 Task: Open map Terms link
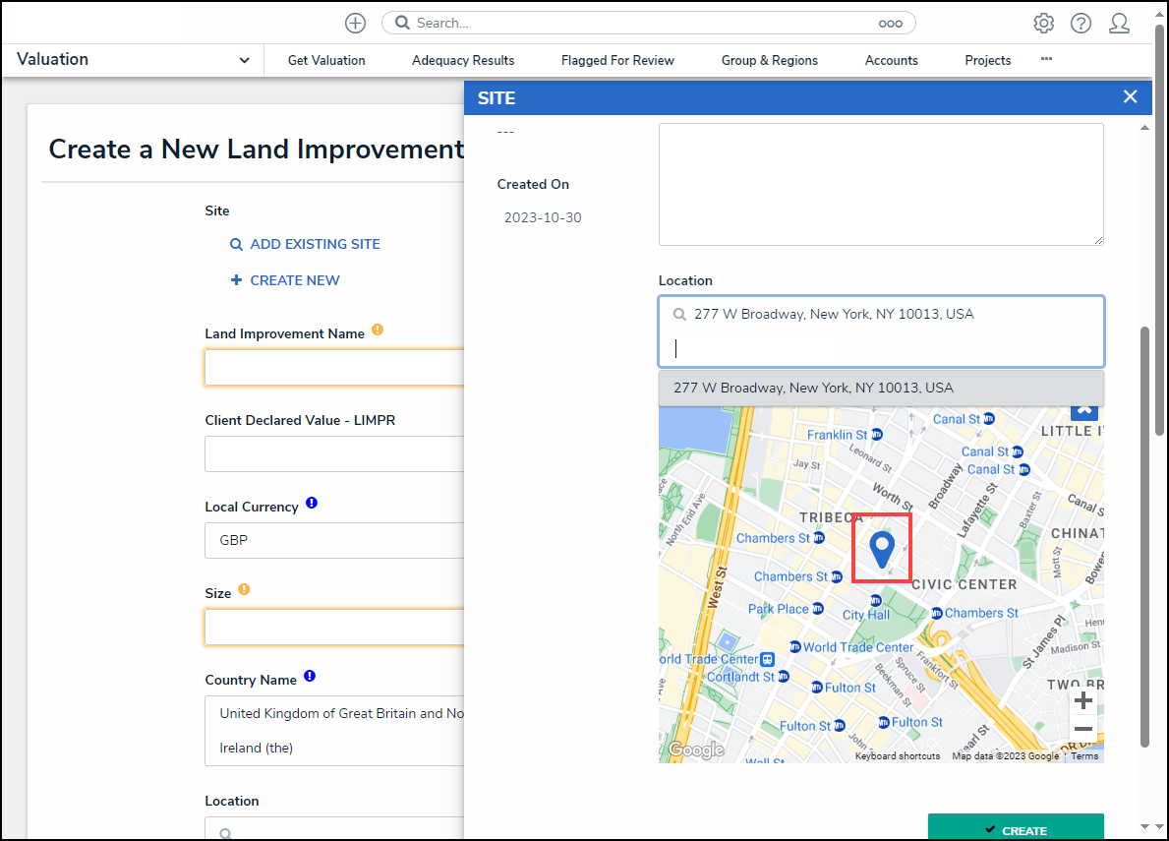[1084, 756]
